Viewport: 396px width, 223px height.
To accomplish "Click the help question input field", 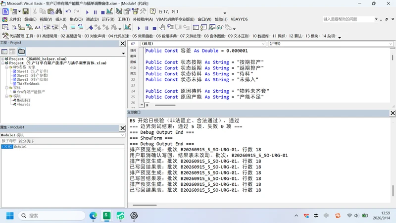I will pos(348,19).
